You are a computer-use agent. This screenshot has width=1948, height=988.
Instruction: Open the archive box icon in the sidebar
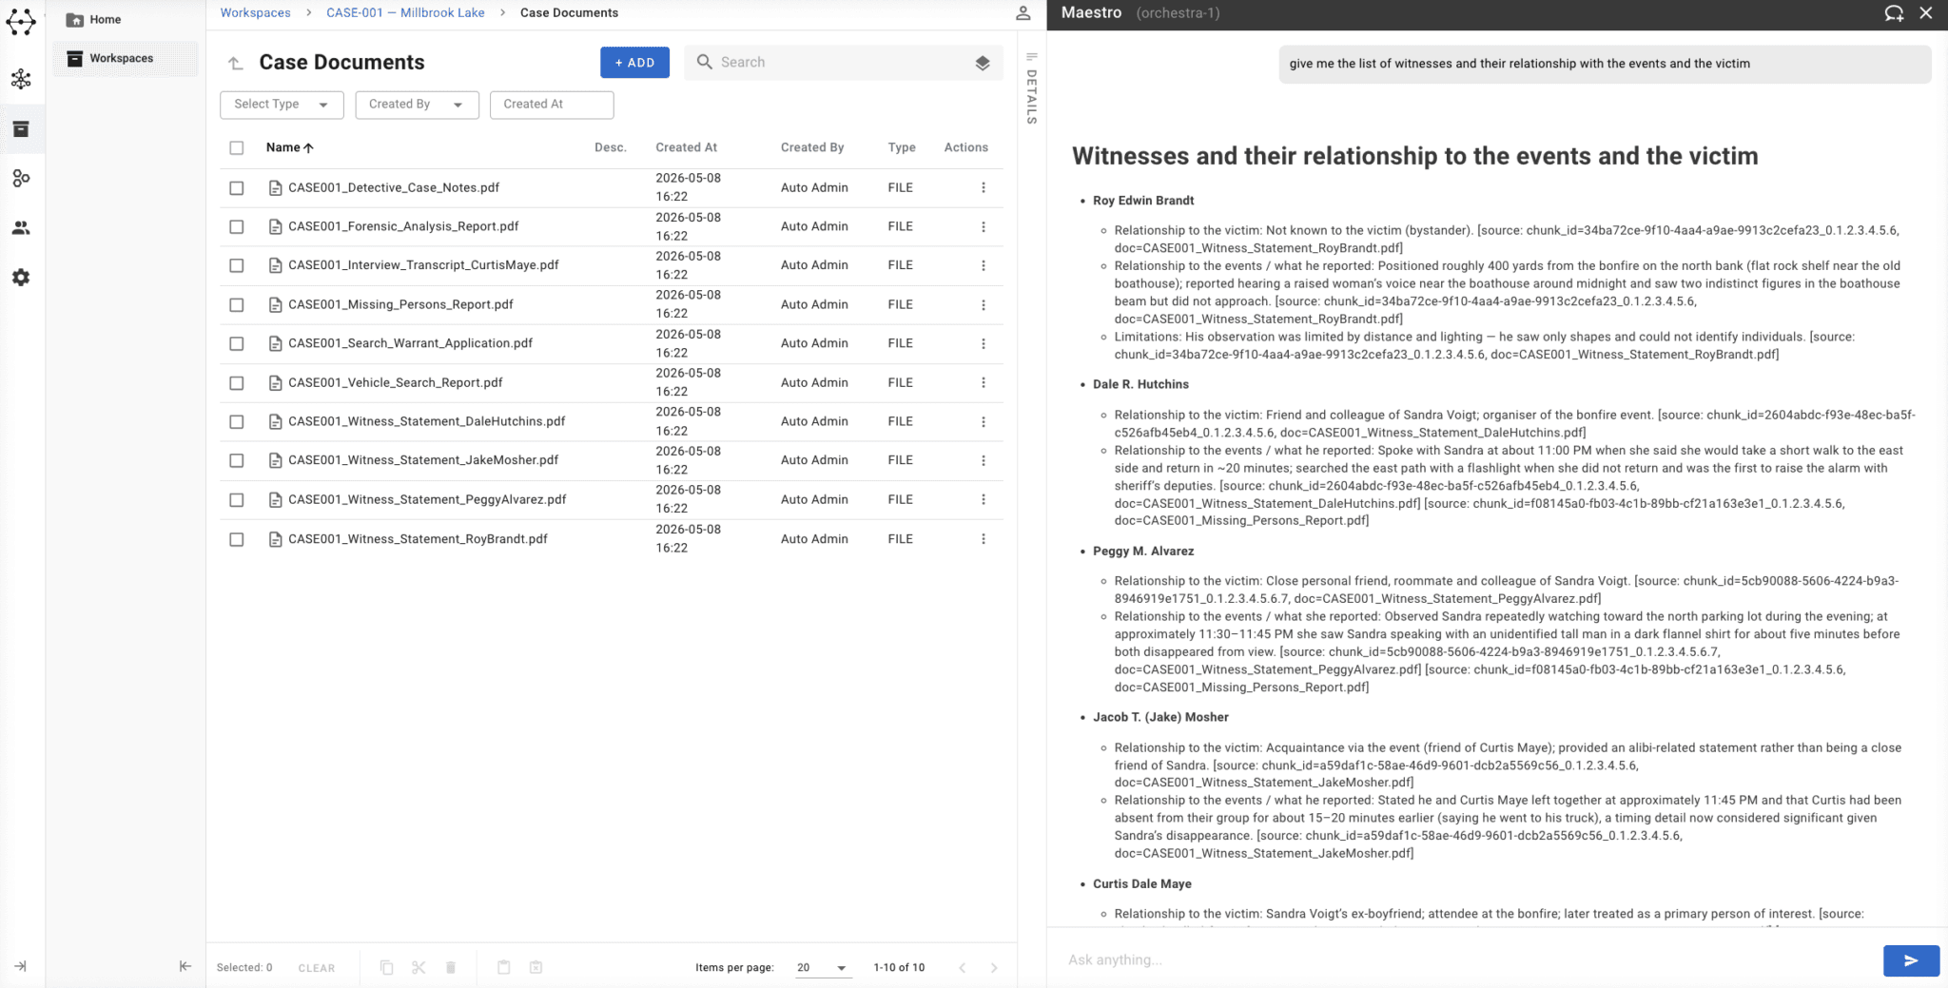(21, 129)
